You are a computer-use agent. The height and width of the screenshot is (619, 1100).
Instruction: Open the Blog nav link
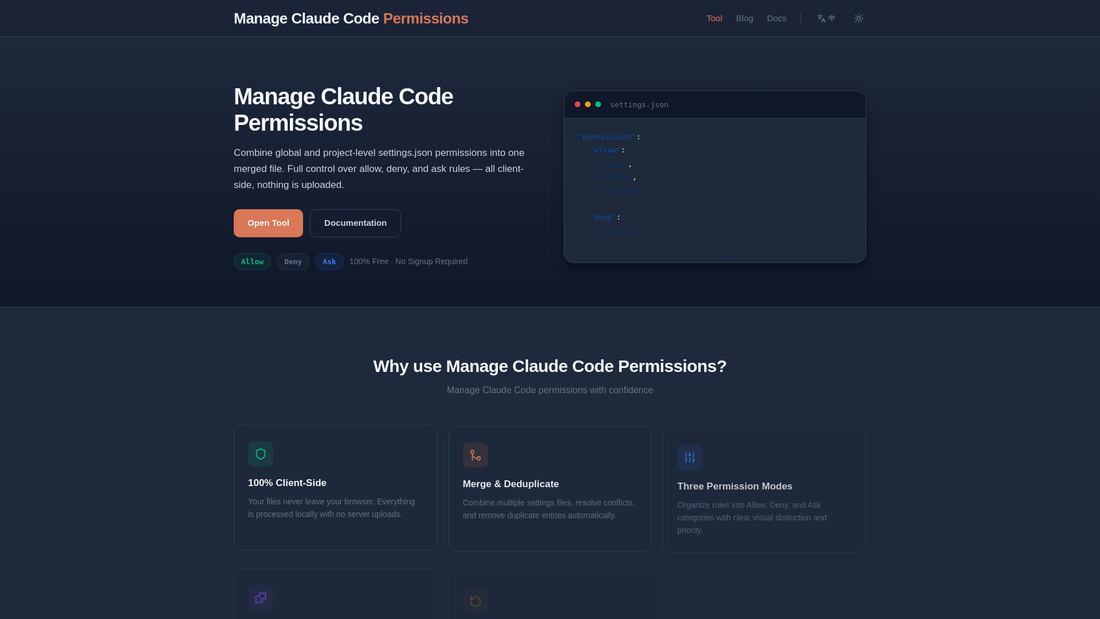click(x=744, y=18)
